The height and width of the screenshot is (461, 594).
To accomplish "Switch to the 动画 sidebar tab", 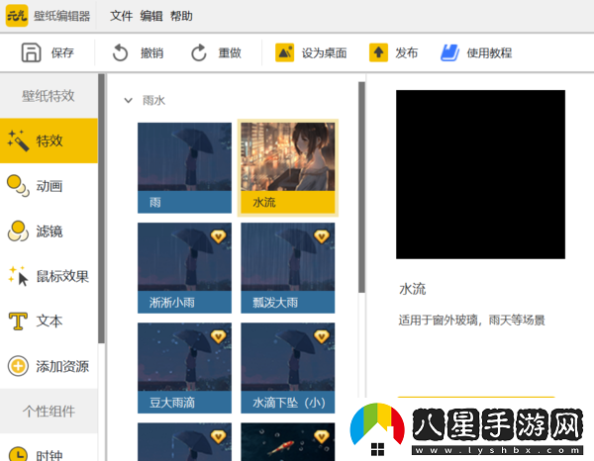I will [49, 186].
